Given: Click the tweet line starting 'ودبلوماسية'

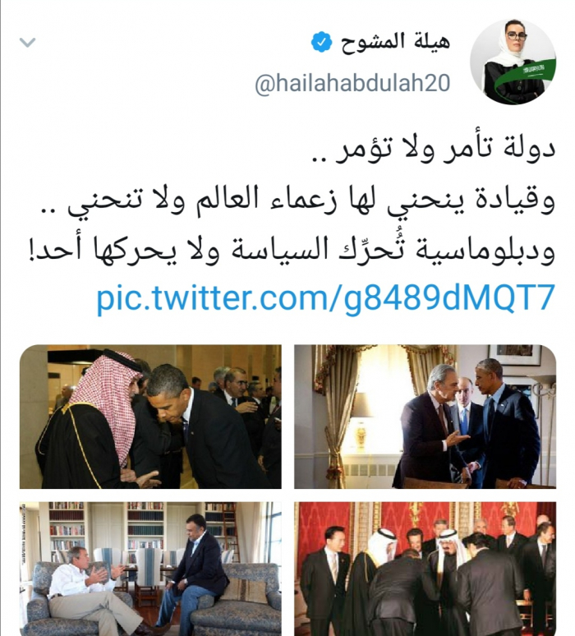Looking at the screenshot, I should 292,250.
